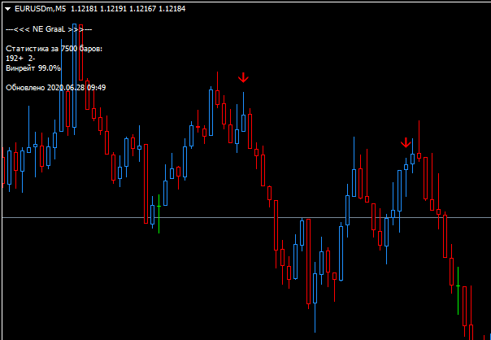Click the 1.12184 close price value
The height and width of the screenshot is (340, 491).
pos(172,9)
